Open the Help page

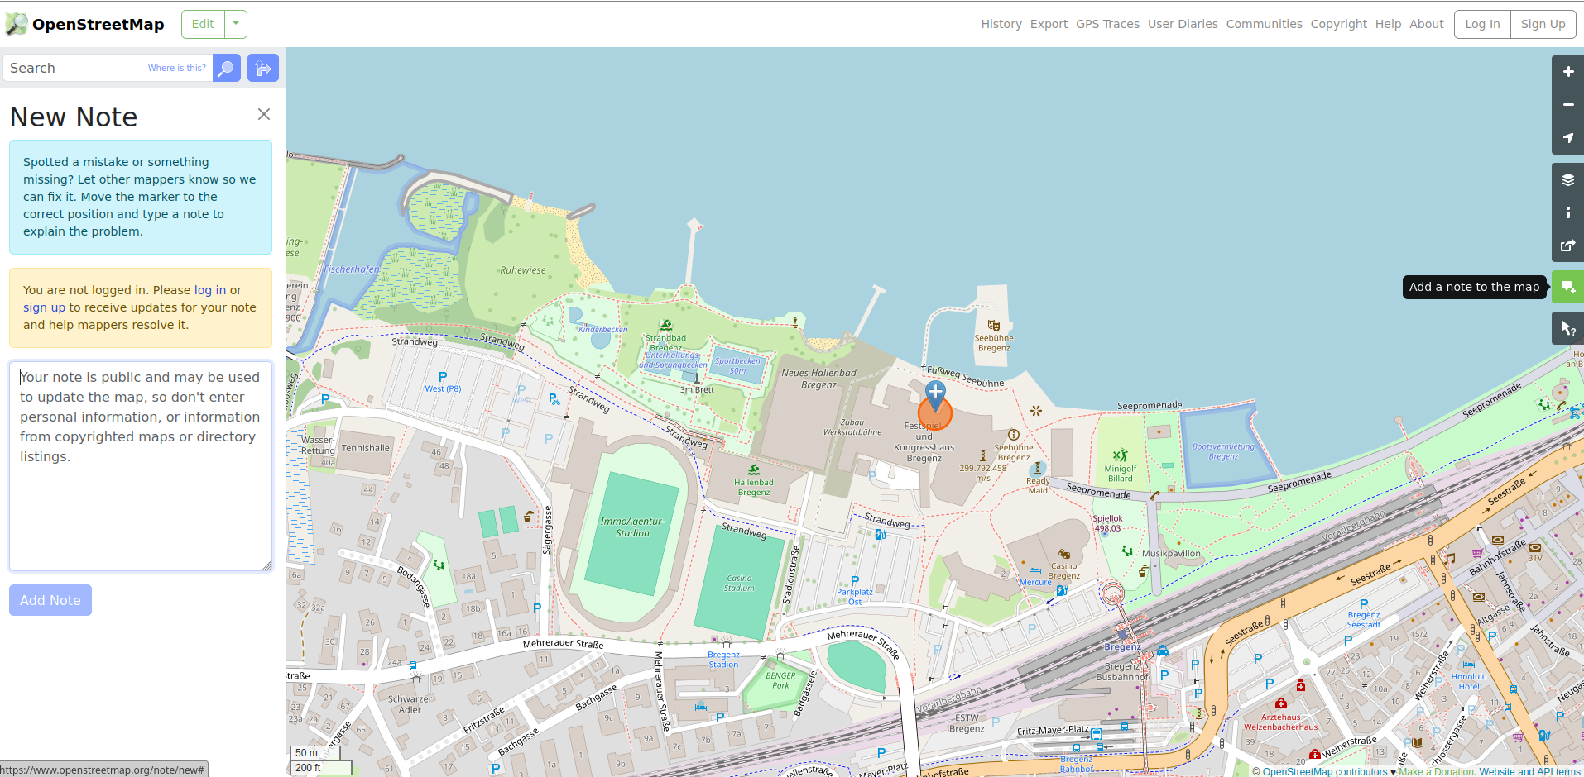[1388, 24]
